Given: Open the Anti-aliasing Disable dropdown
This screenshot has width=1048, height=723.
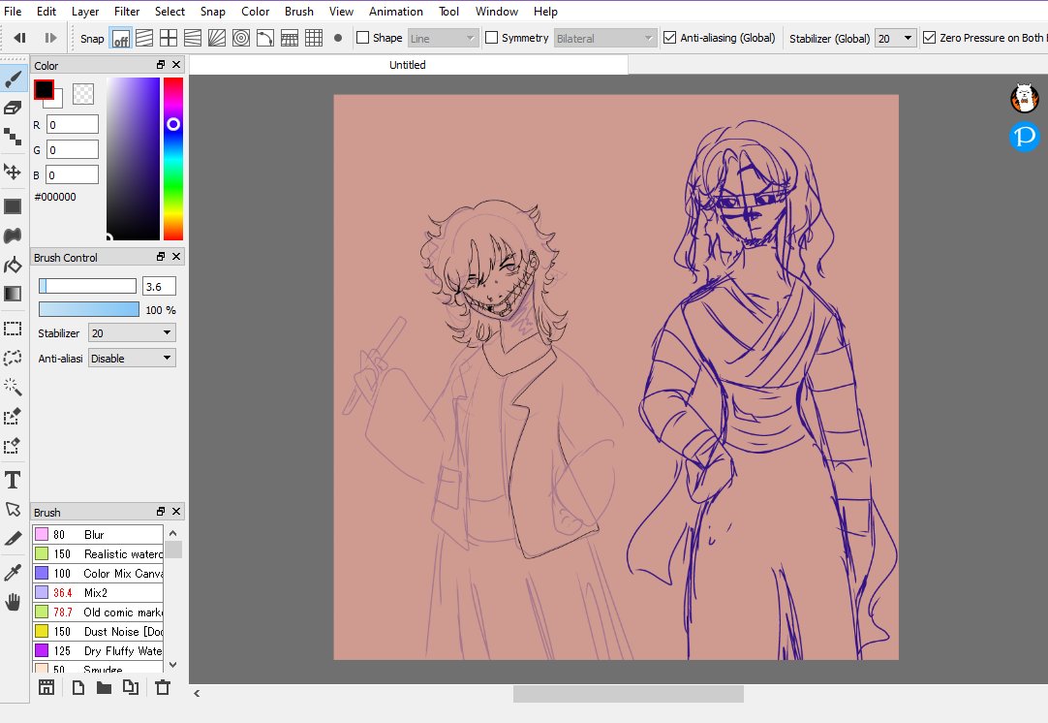Looking at the screenshot, I should coord(132,359).
